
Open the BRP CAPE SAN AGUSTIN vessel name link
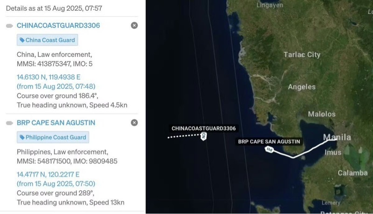click(56, 123)
